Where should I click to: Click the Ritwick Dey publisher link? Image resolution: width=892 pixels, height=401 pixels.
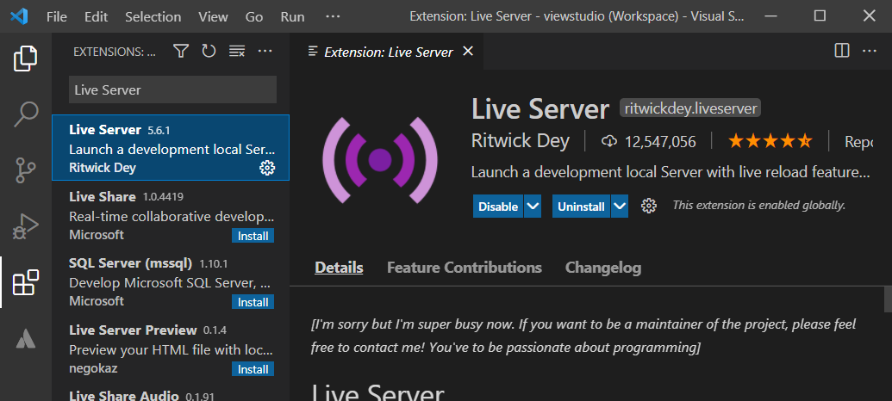coord(520,141)
